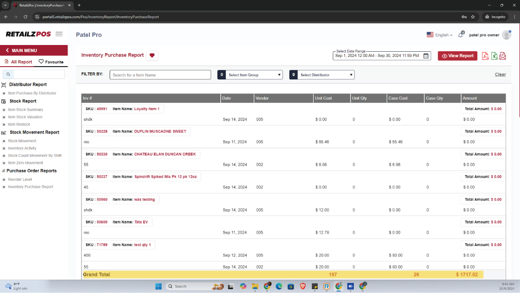Open the English language selector
The height and width of the screenshot is (293, 520).
tap(439, 35)
